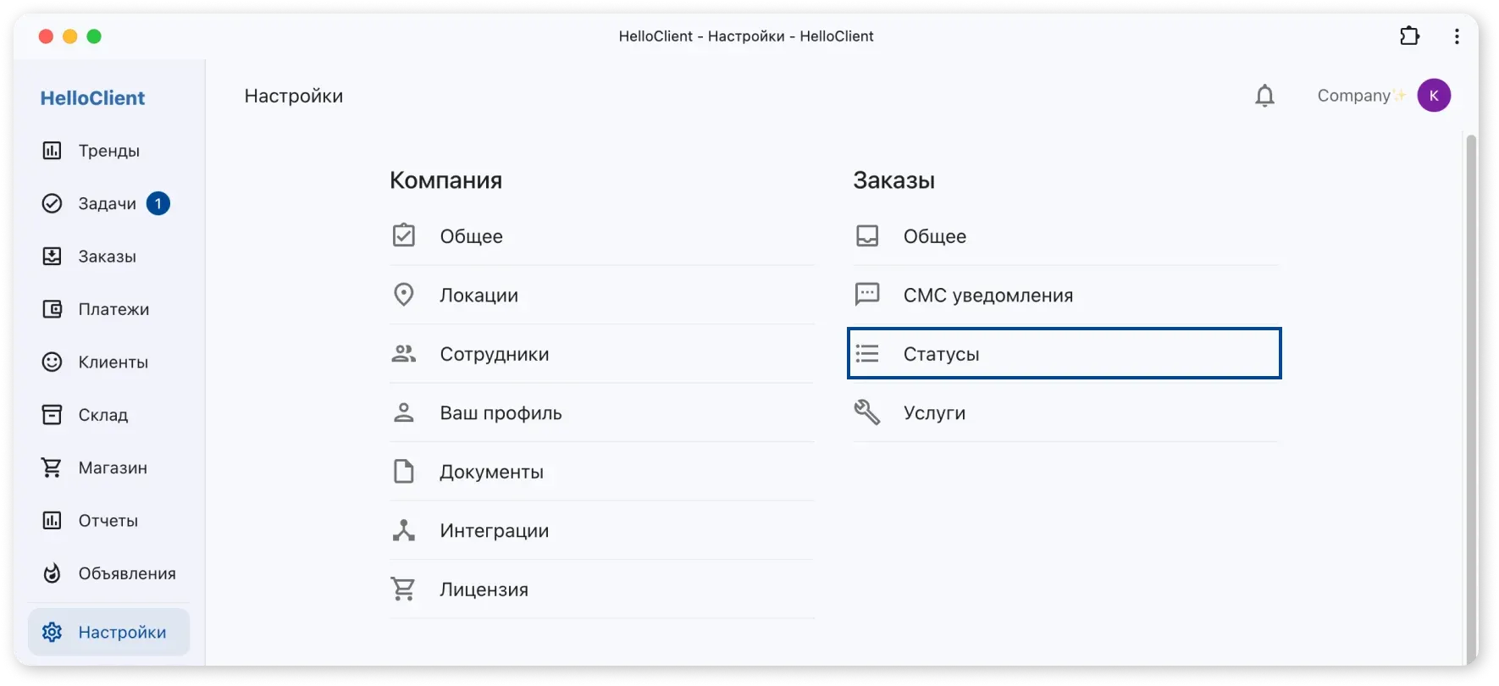Click the Тренды chart icon in sidebar
1499x686 pixels.
pos(52,151)
